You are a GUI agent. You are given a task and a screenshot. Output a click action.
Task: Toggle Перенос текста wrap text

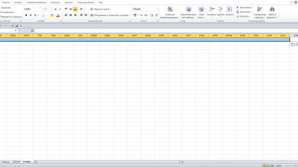(x=100, y=9)
